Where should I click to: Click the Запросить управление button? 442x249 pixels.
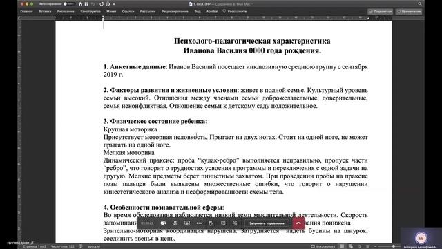tap(267, 223)
